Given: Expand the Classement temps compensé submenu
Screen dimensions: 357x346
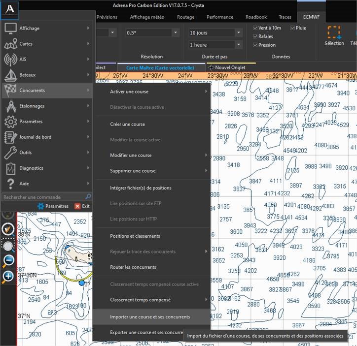Looking at the screenshot, I should point(206,300).
